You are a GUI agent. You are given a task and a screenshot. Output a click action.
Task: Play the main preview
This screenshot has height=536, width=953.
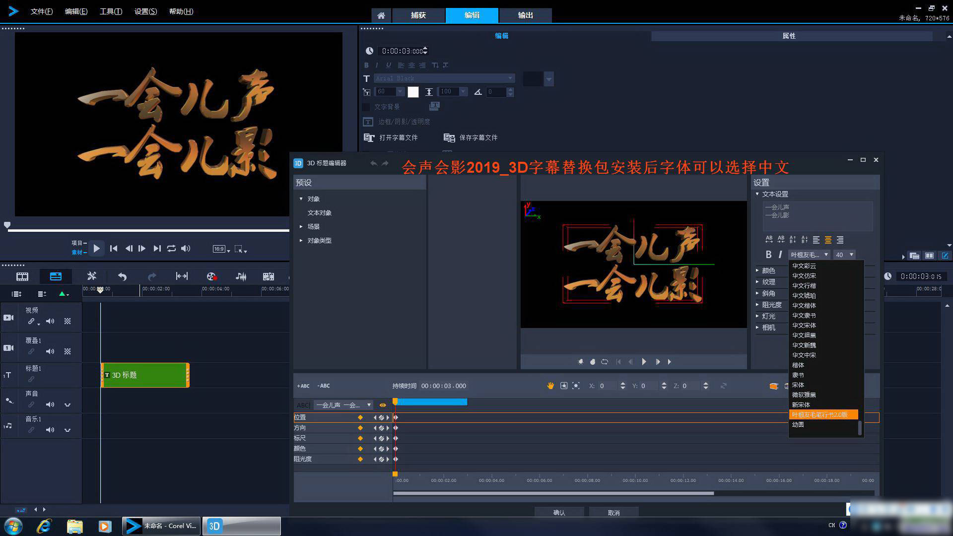(x=97, y=249)
